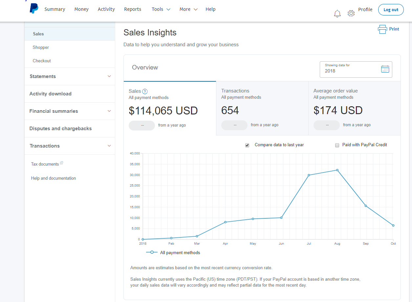Image resolution: width=412 pixels, height=302 pixels.
Task: Go to the Summary page
Action: (55, 9)
